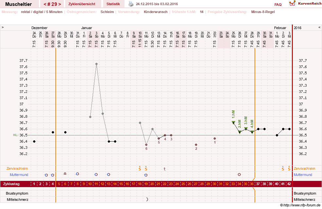This screenshot has height=209, width=322.
Task: Click the 3.hM green triangle marker
Action: (246, 129)
